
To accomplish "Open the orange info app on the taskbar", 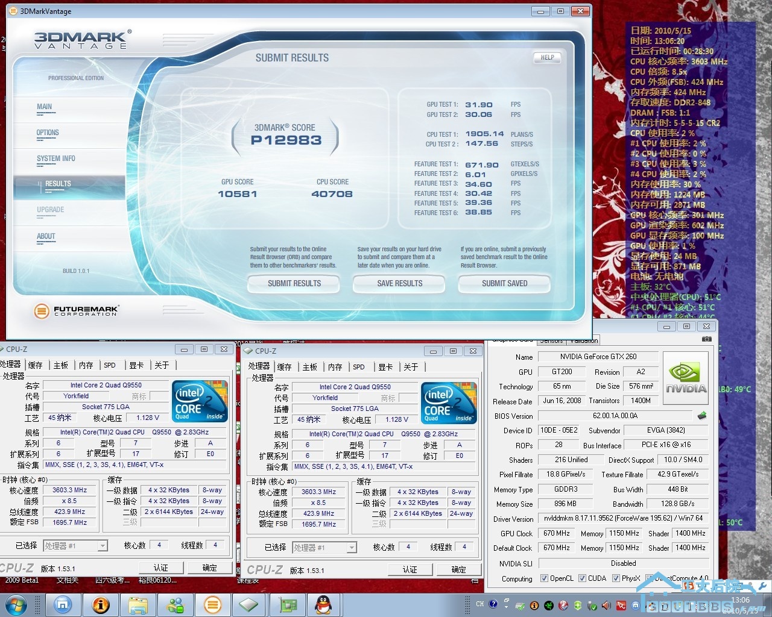I will [x=101, y=604].
